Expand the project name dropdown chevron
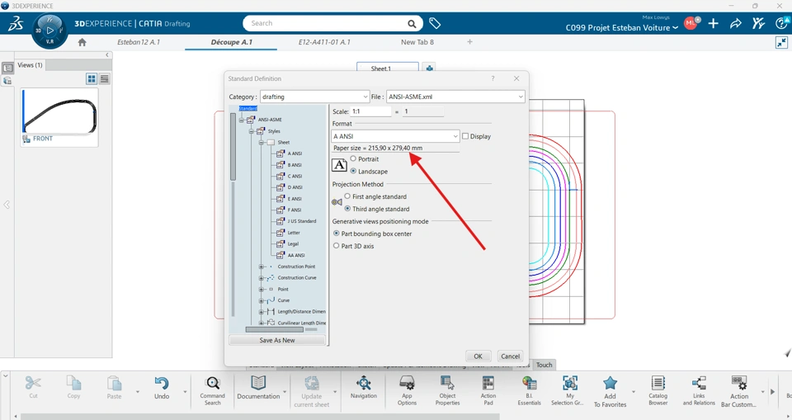The height and width of the screenshot is (420, 792). pyautogui.click(x=676, y=28)
